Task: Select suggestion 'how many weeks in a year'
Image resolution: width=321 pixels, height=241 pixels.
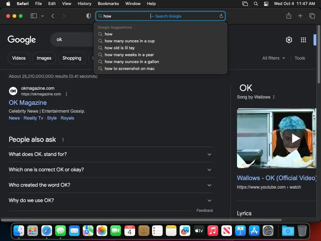Action: point(129,55)
